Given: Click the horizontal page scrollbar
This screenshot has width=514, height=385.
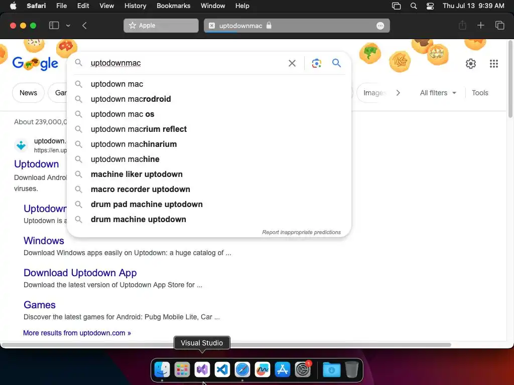Looking at the screenshot, I should pyautogui.click(x=226, y=345).
